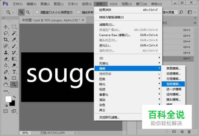Open the workspace switcher dropdown
The image size is (199, 136).
tap(191, 12)
